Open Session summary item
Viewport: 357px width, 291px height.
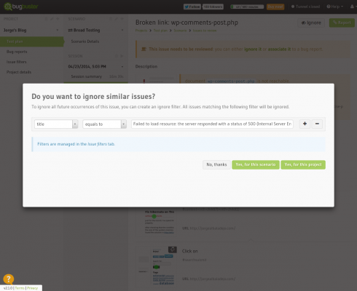[x=87, y=76]
